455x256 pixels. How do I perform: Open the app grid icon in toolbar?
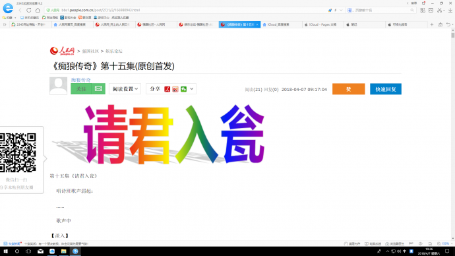tap(423, 10)
